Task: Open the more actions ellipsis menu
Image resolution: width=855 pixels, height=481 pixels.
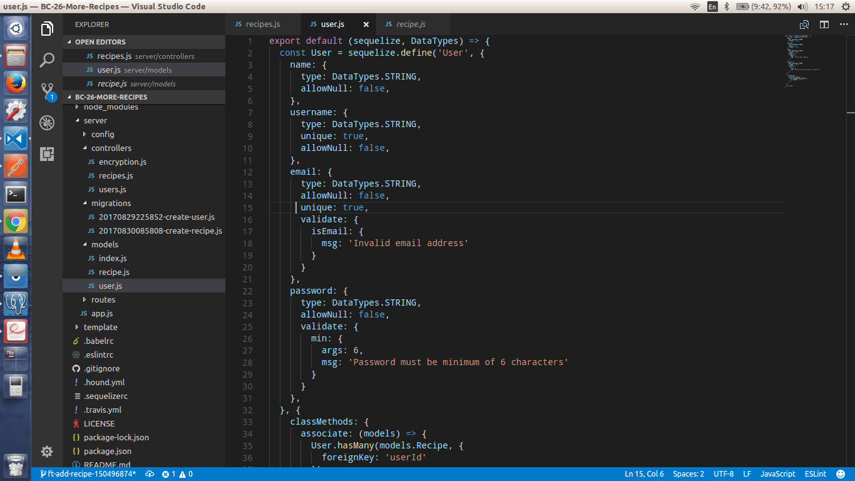Action: pos(844,24)
